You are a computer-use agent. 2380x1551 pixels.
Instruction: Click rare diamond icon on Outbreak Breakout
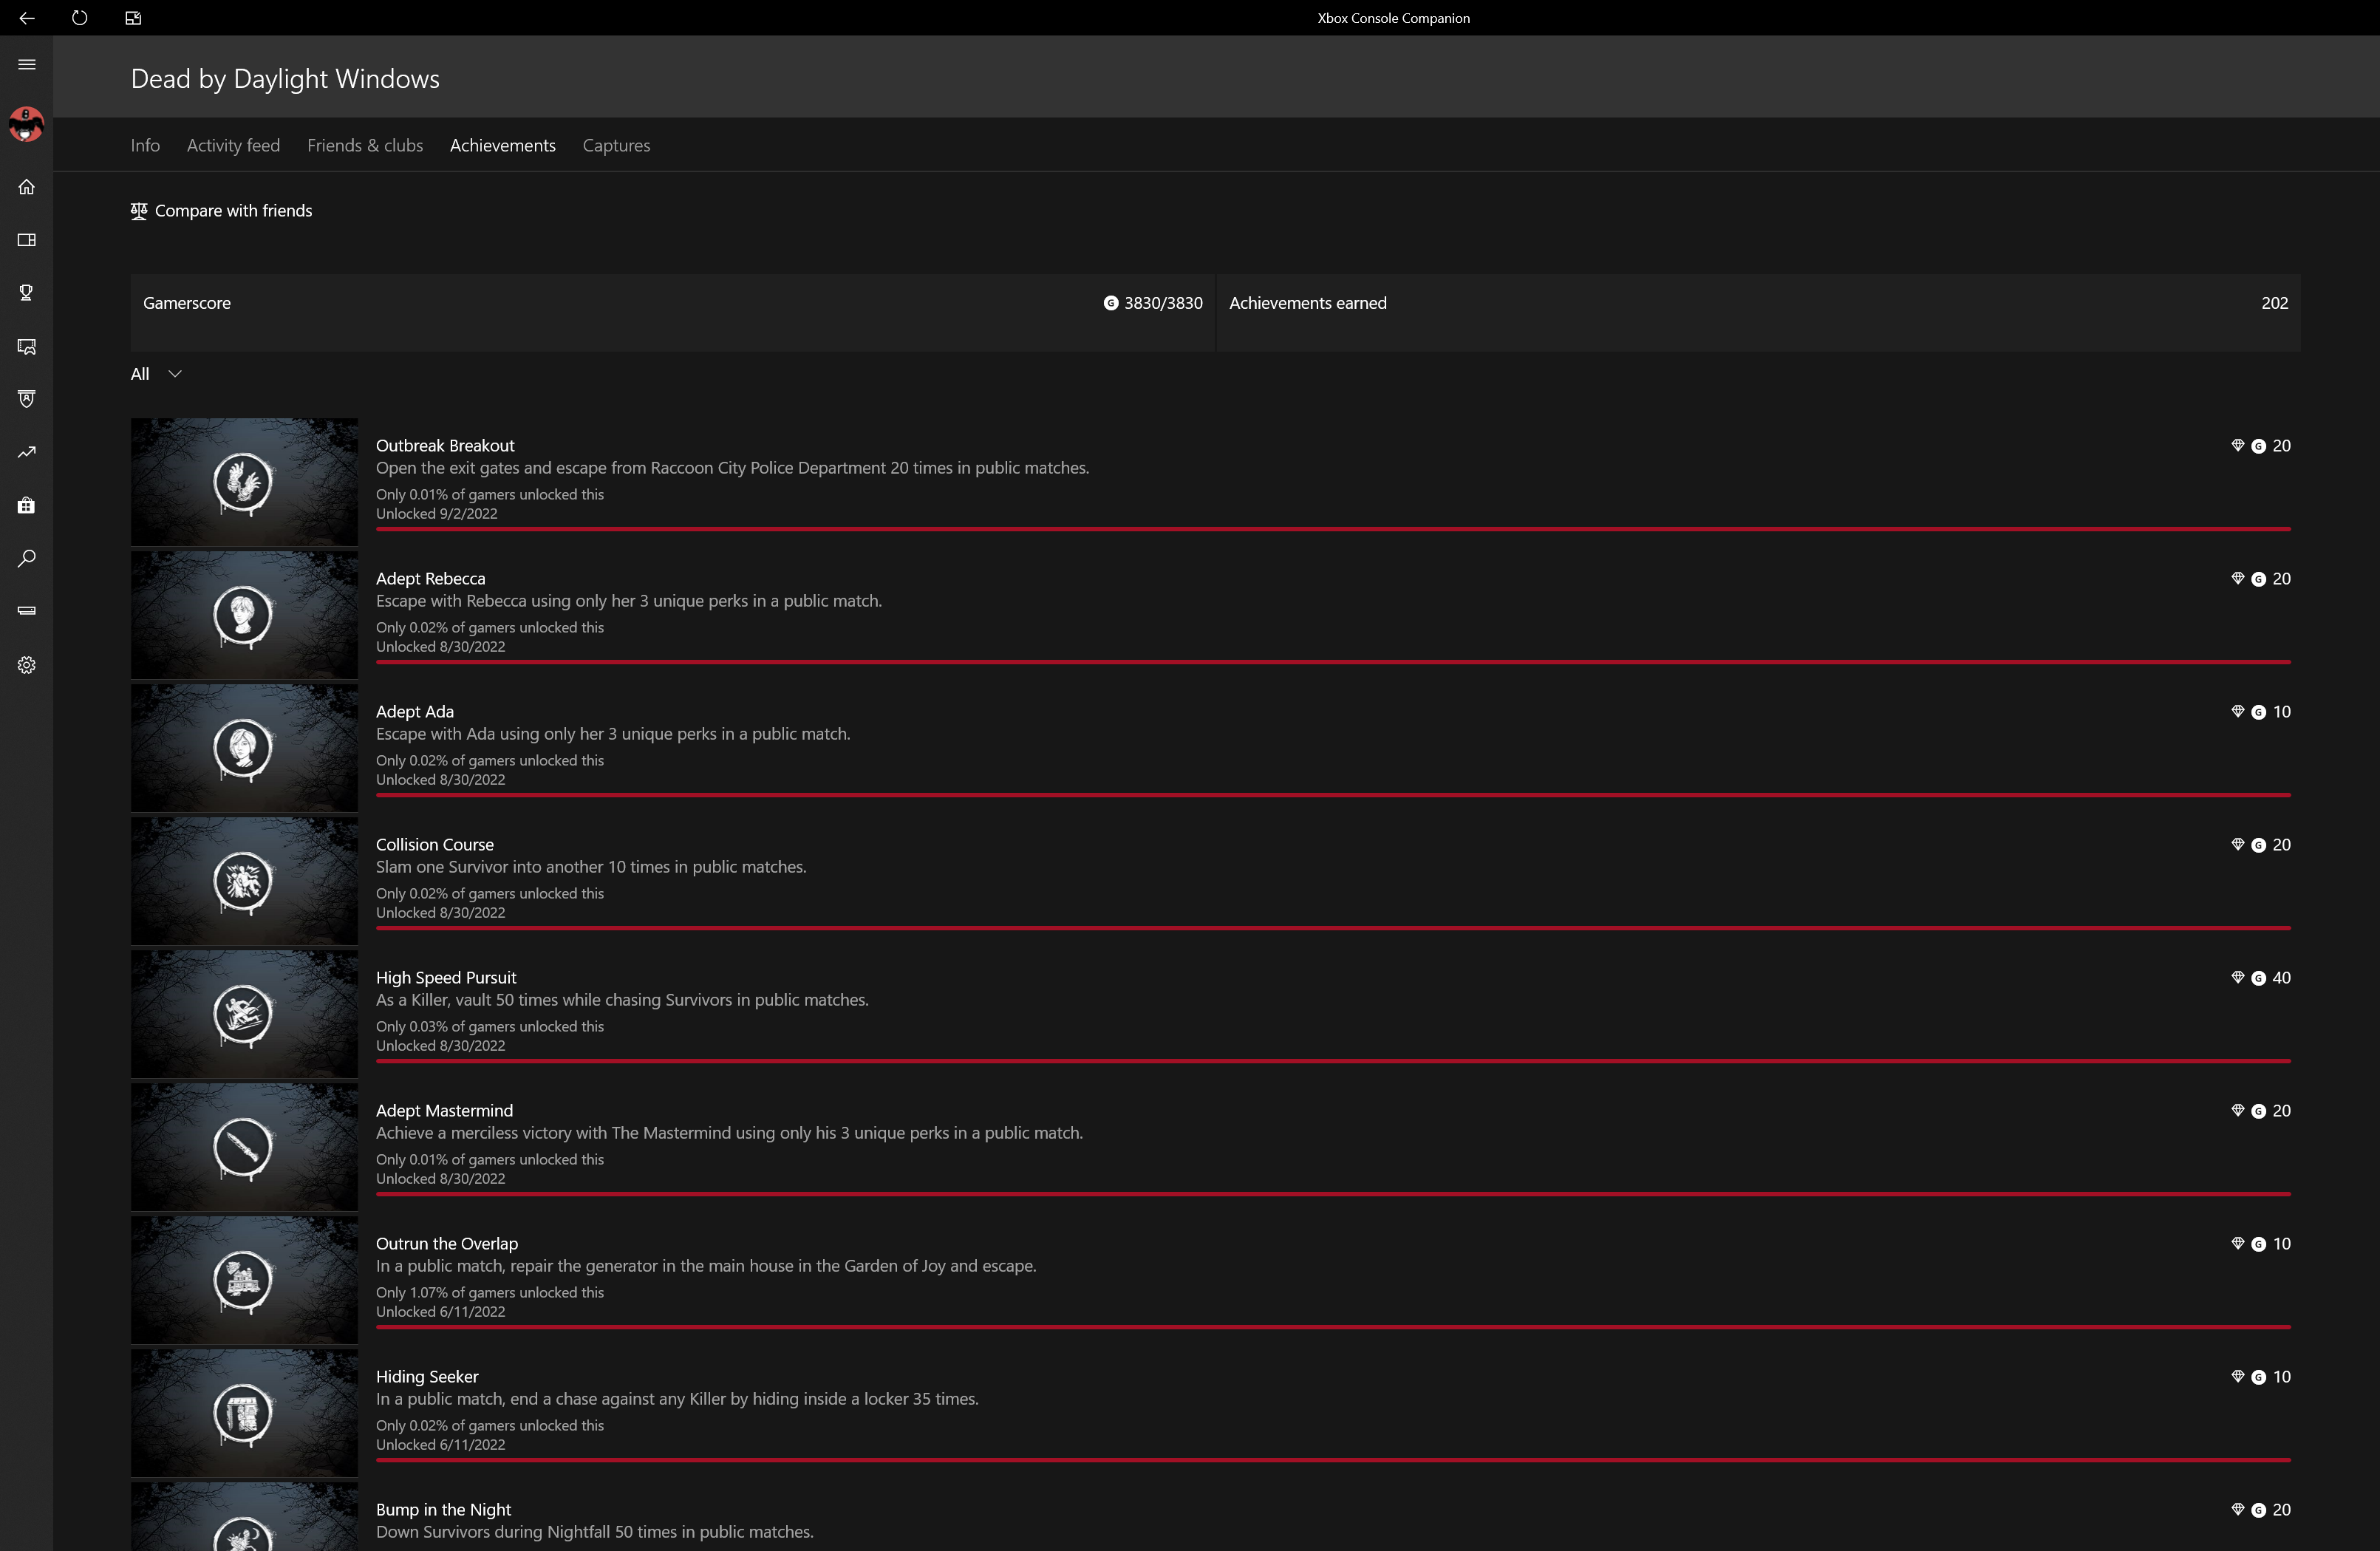pos(2238,445)
